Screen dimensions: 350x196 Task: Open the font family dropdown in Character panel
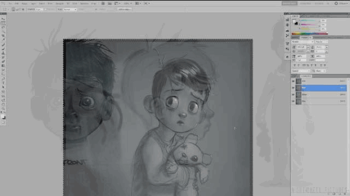coord(303,42)
